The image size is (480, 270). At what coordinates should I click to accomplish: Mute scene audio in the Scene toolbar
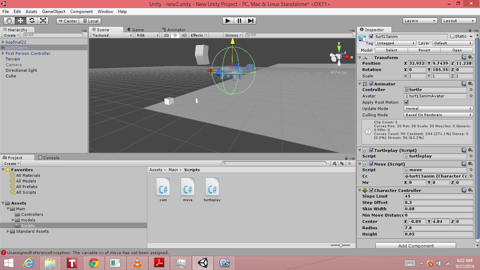pos(184,35)
